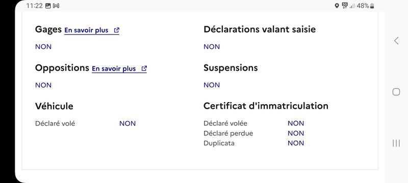Tap Android back navigation chevron
Viewport: 408px width, 183px height.
click(396, 41)
